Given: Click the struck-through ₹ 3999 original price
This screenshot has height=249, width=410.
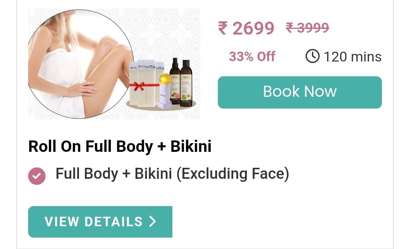Looking at the screenshot, I should pos(307,27).
